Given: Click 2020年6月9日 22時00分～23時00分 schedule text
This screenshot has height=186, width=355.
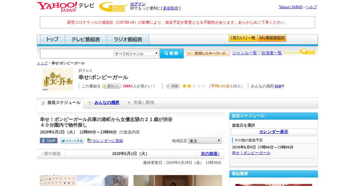Looking at the screenshot, I should [x=263, y=147].
